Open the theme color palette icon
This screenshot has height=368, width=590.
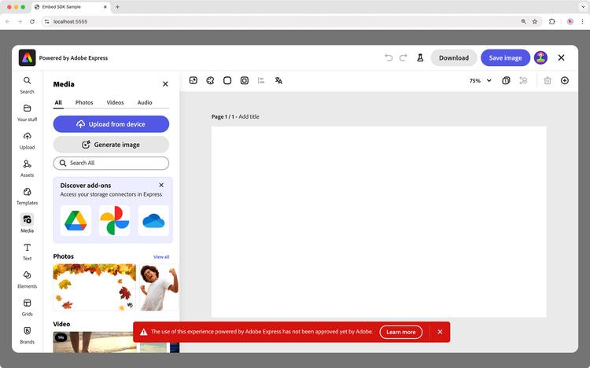(210, 80)
